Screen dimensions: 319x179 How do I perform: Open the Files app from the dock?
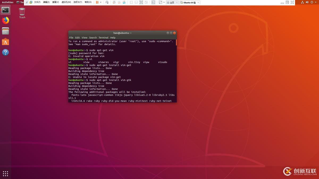point(5,31)
